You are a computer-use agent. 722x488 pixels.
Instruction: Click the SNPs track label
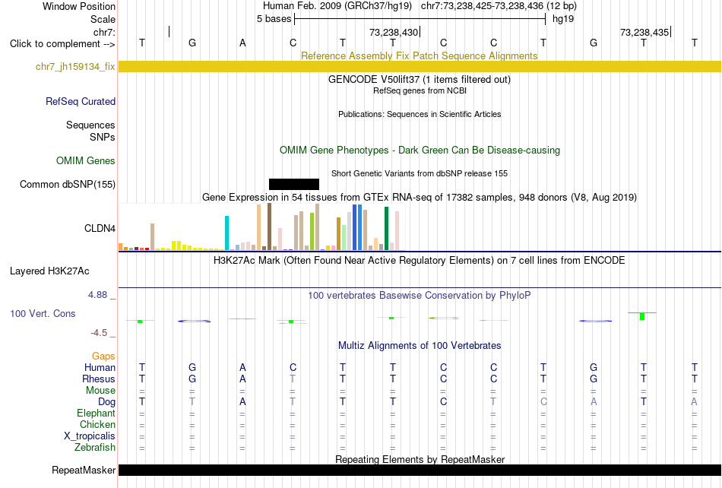click(103, 137)
